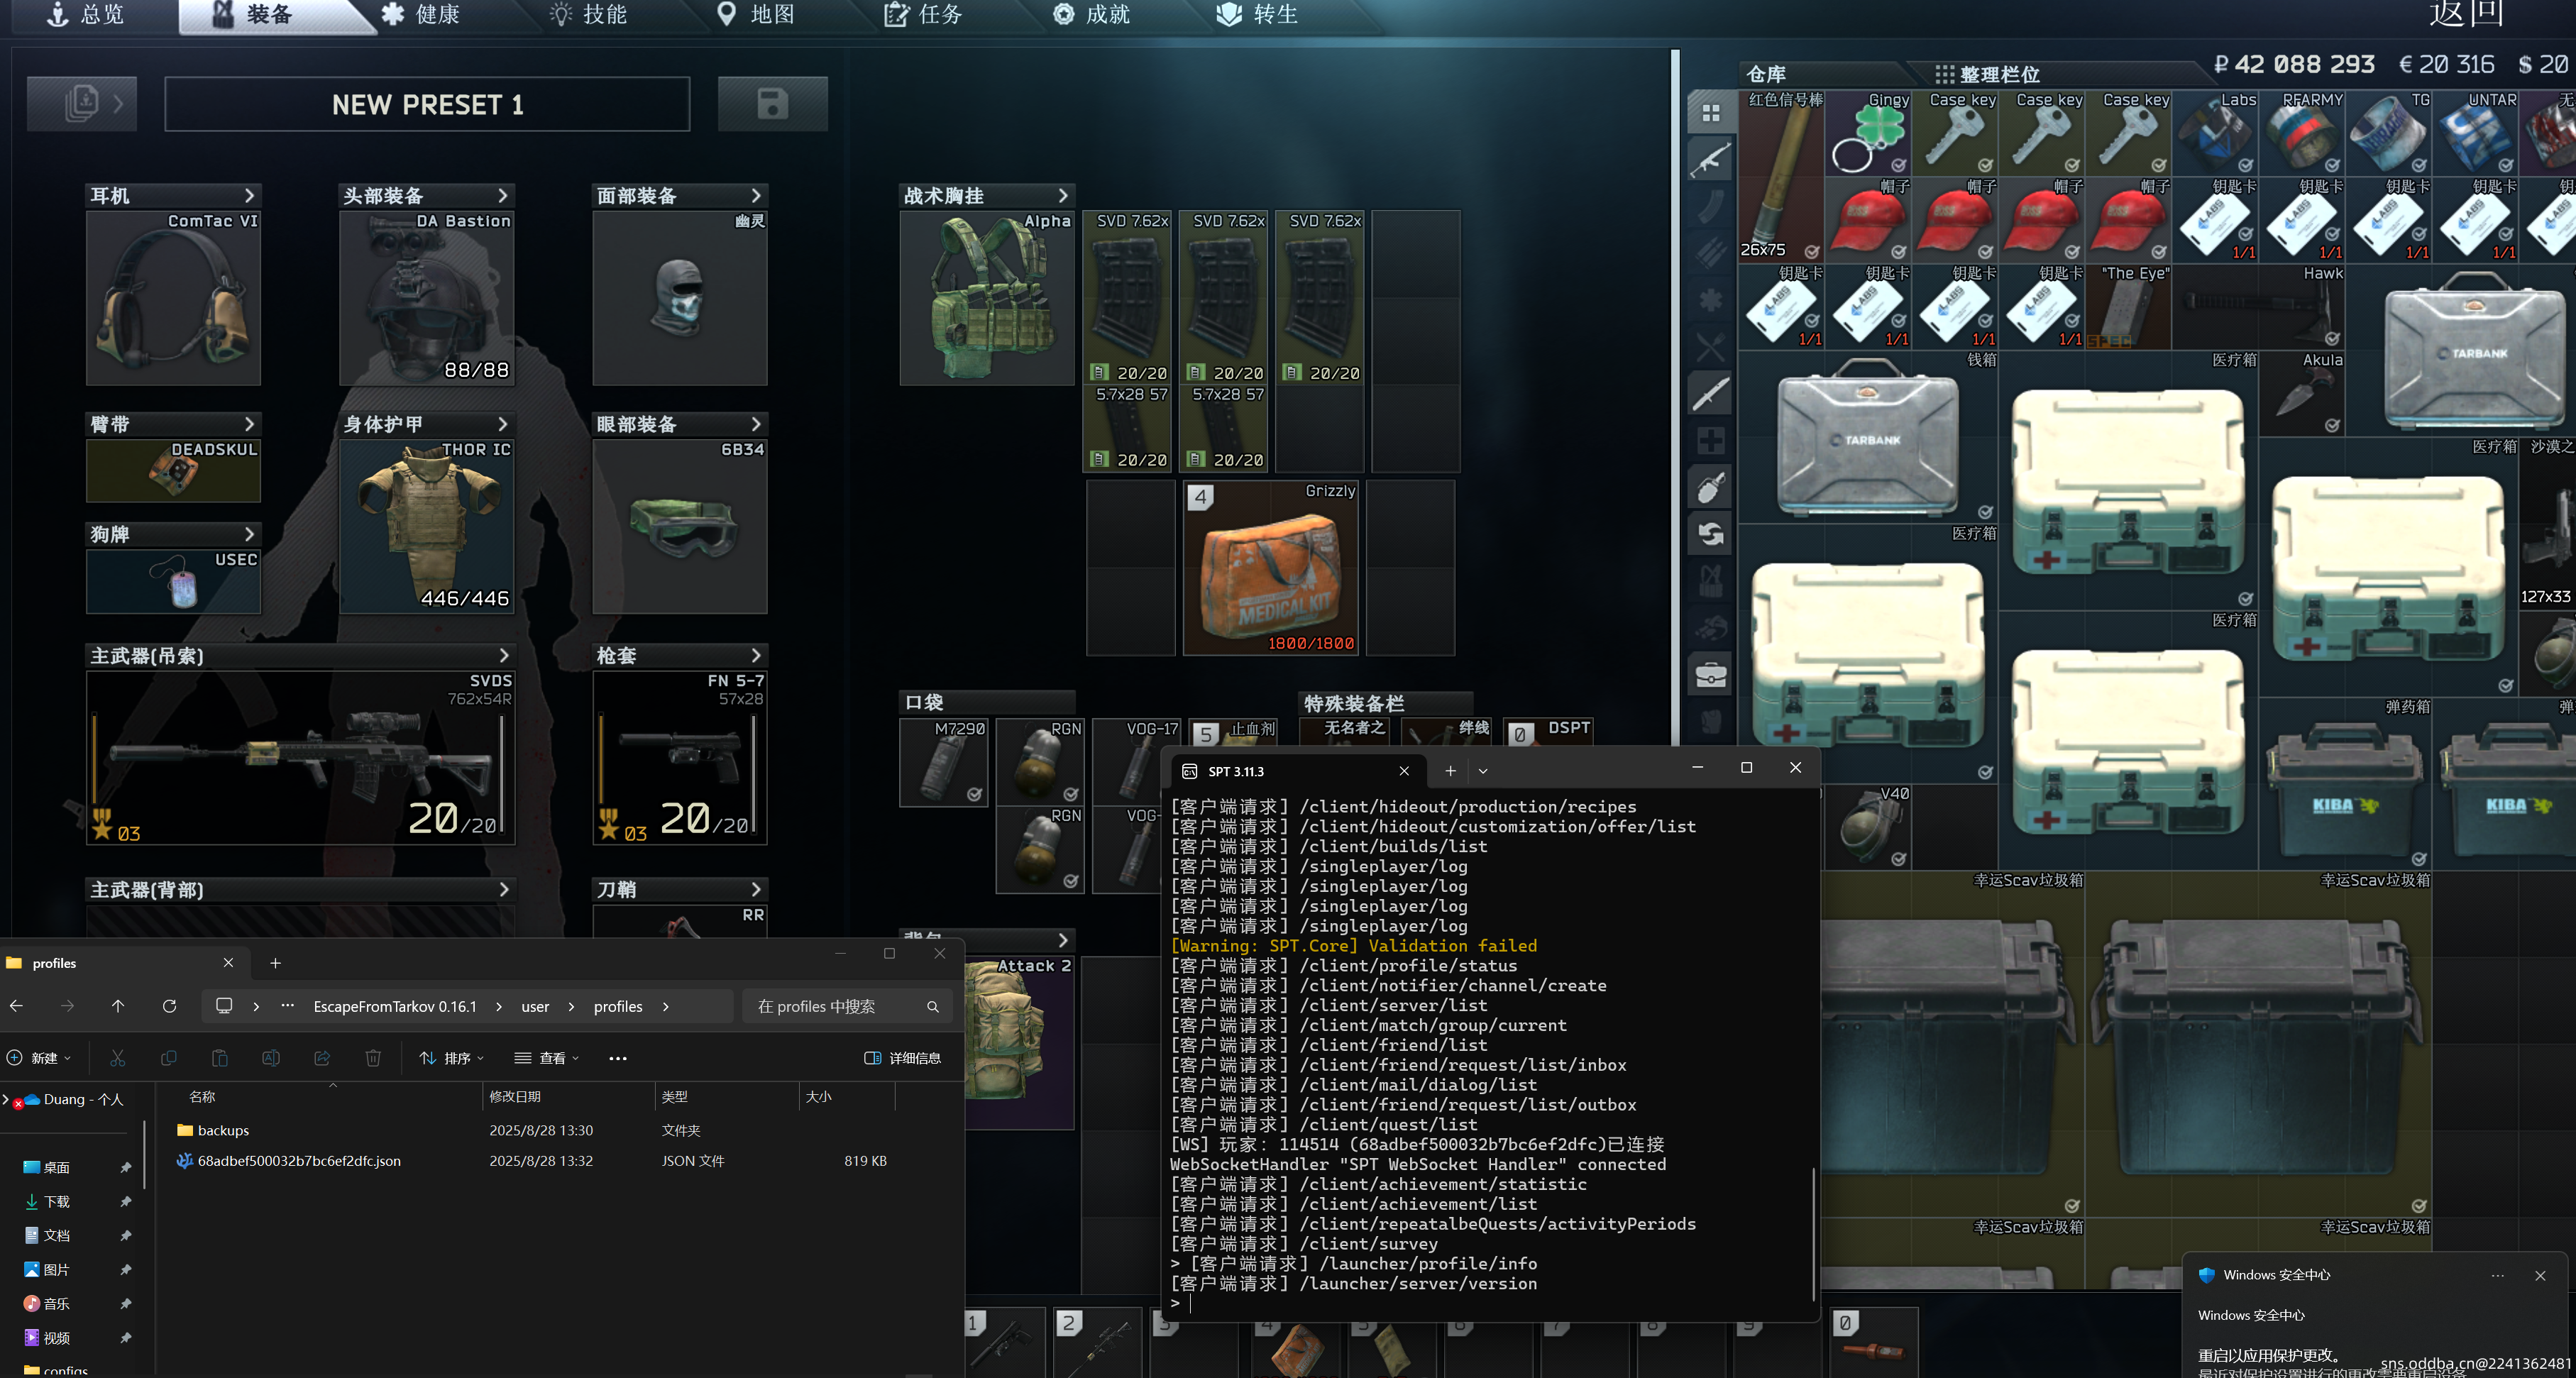
Task: Open the 新建 new dropdown in Explorer
Action: point(39,1058)
